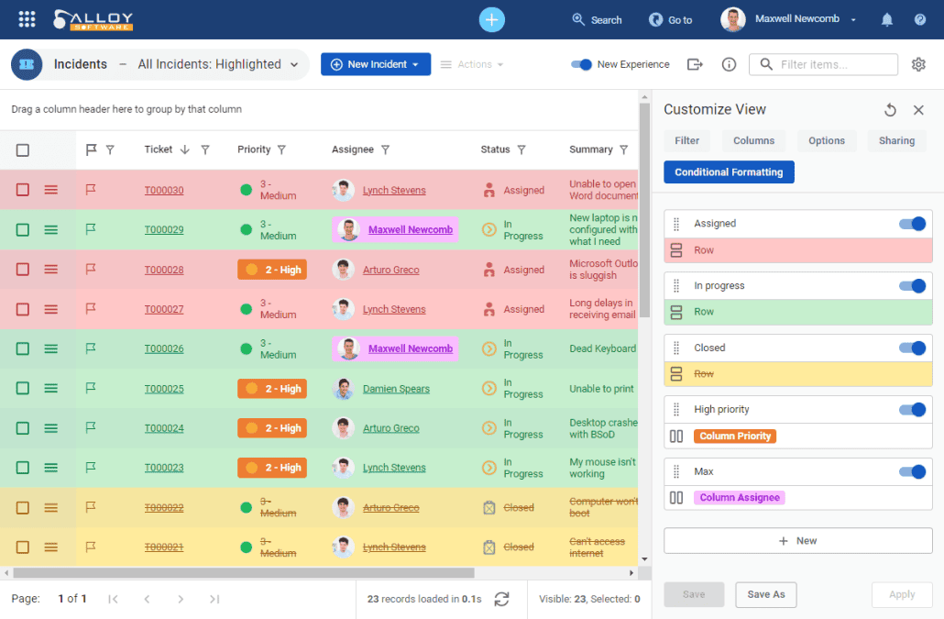Click the round plus create button
This screenshot has height=619, width=944.
coord(492,19)
